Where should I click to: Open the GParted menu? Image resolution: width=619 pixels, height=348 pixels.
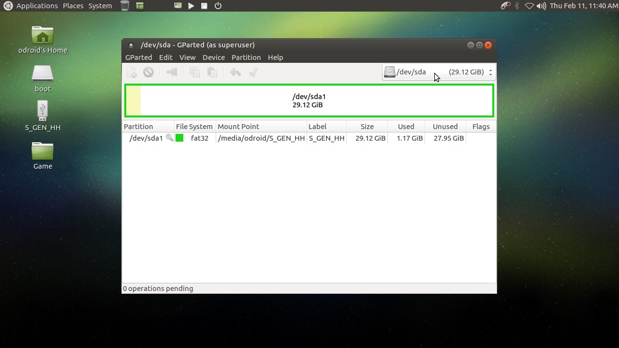point(139,58)
